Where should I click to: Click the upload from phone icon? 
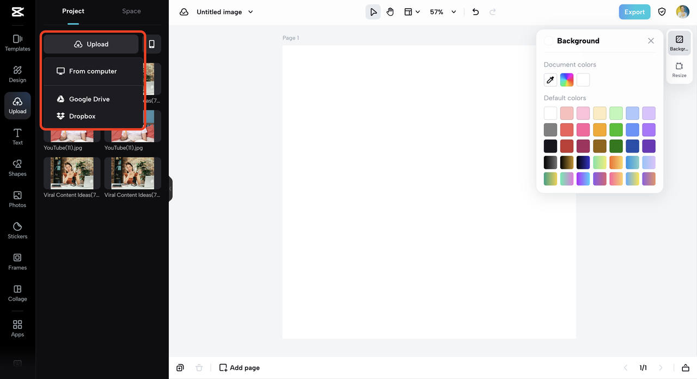pos(152,44)
